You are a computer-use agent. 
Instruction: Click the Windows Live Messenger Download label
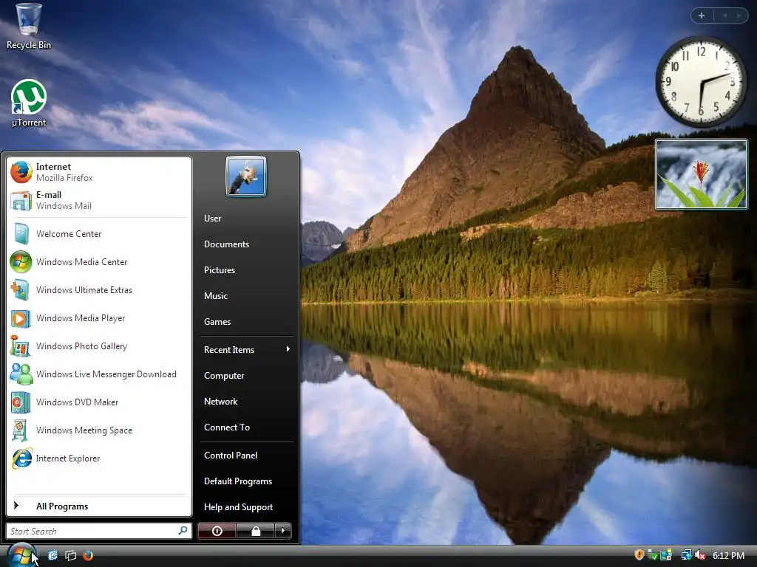pyautogui.click(x=106, y=374)
